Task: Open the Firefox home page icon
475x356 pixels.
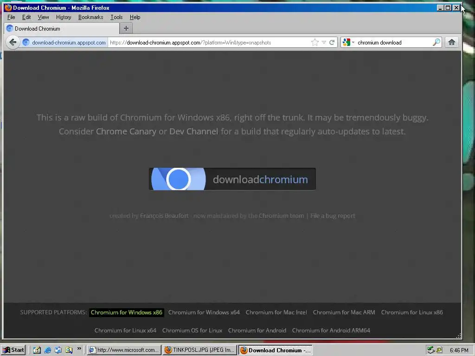Action: (x=452, y=42)
